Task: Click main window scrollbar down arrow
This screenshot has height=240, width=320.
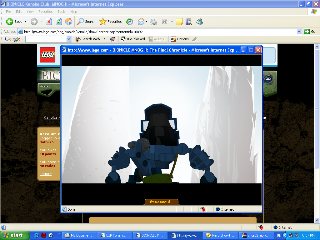Action: (317, 220)
